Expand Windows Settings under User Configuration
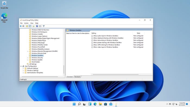The image size is (190, 107). pos(23,70)
